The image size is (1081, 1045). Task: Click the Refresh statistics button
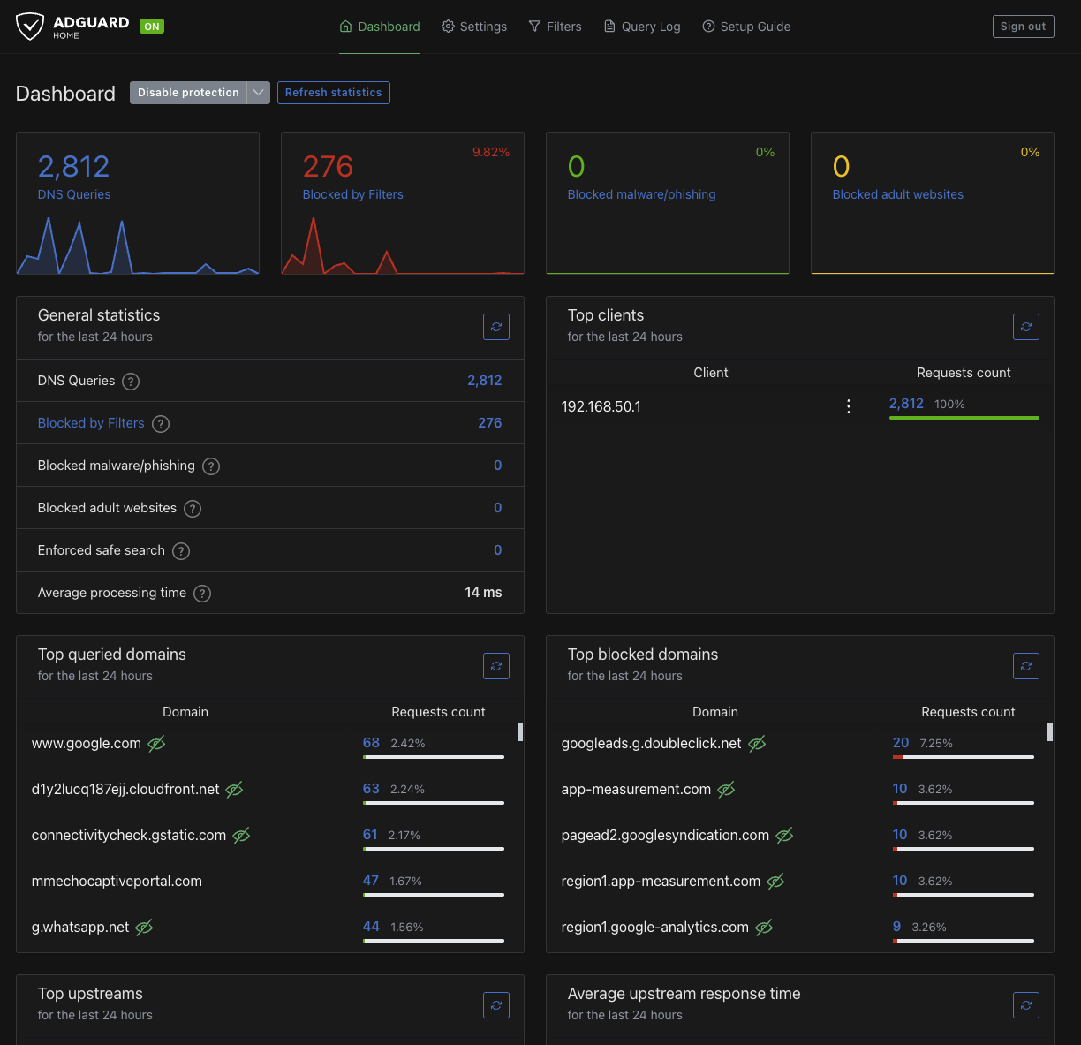pyautogui.click(x=334, y=93)
